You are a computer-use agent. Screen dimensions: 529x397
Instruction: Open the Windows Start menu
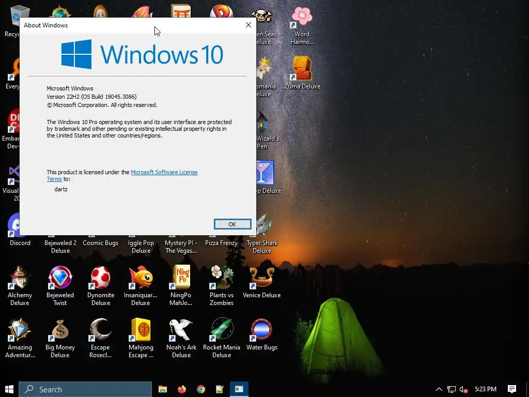click(x=9, y=389)
